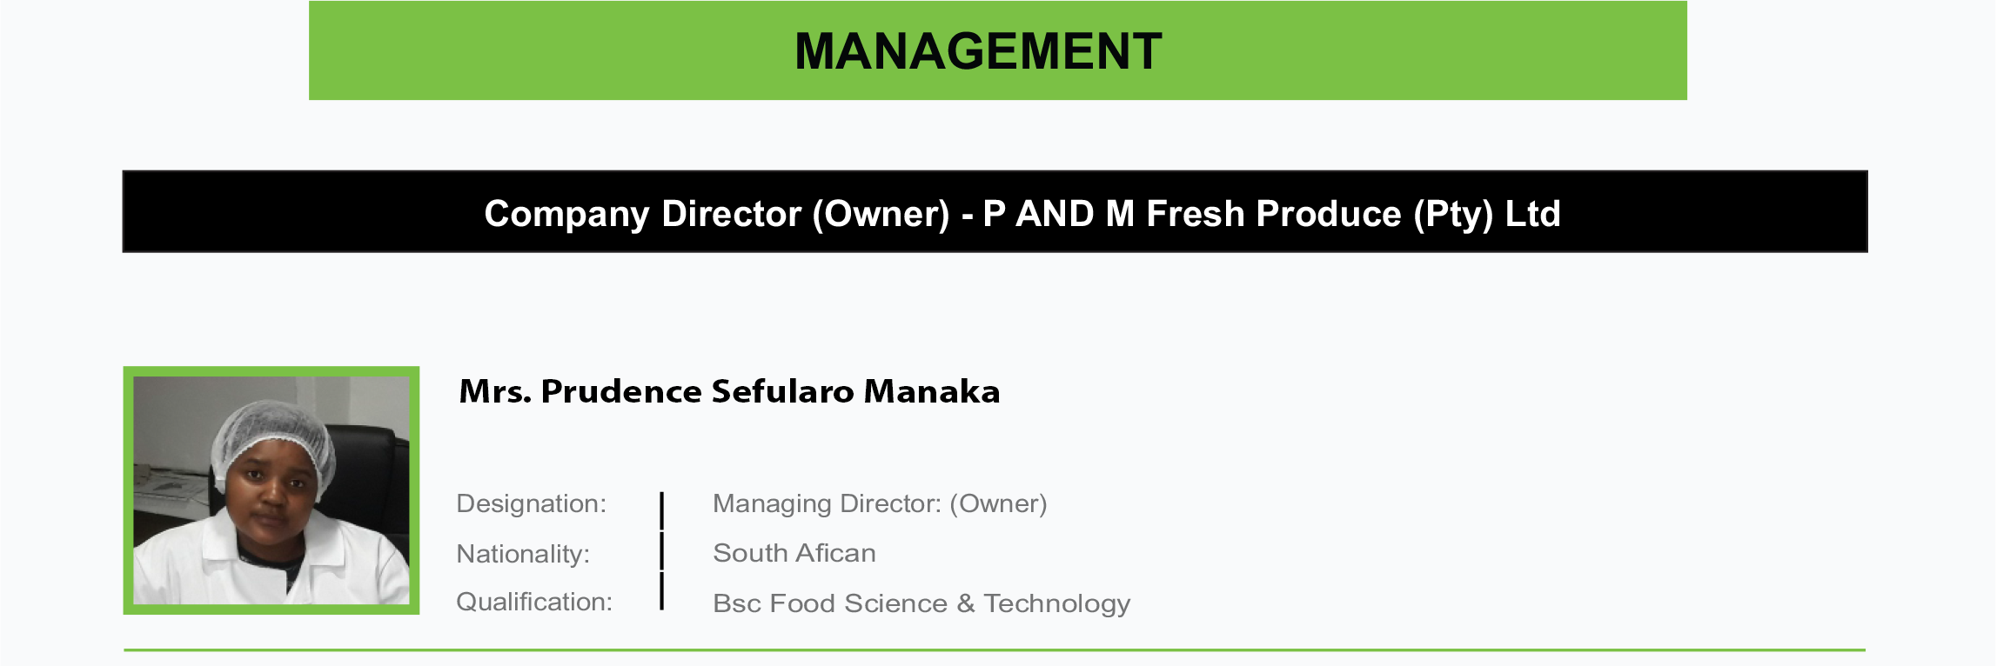The height and width of the screenshot is (666, 1997).
Task: Click the green horizontal line below the profile
Action: click(x=994, y=649)
